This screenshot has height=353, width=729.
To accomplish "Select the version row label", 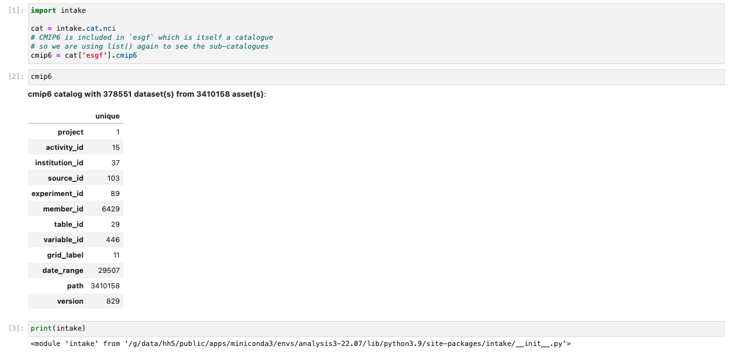I will tap(70, 301).
